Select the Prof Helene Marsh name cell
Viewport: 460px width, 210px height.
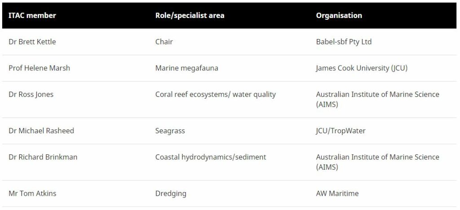pyautogui.click(x=40, y=68)
